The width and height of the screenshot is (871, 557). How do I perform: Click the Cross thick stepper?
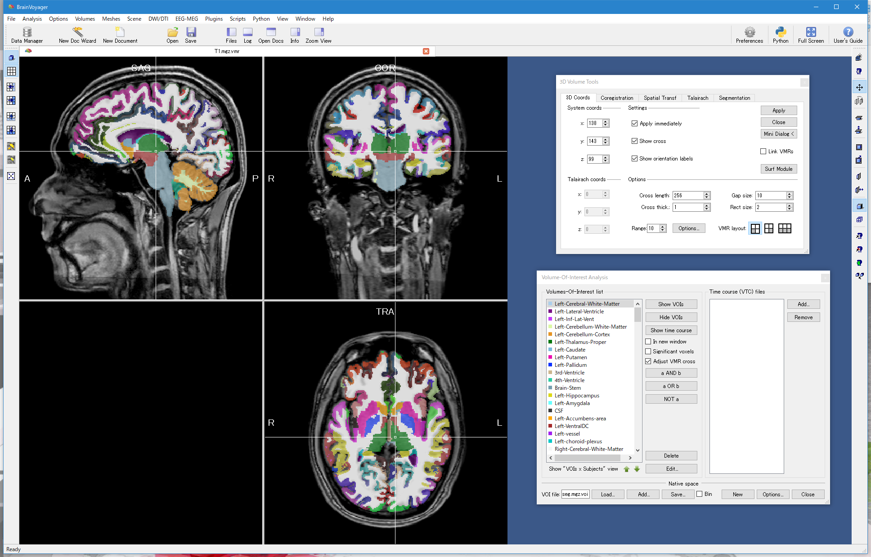pyautogui.click(x=707, y=207)
